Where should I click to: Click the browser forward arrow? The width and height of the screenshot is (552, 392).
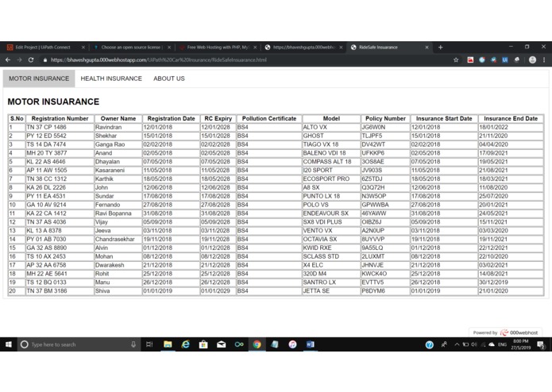(19, 60)
